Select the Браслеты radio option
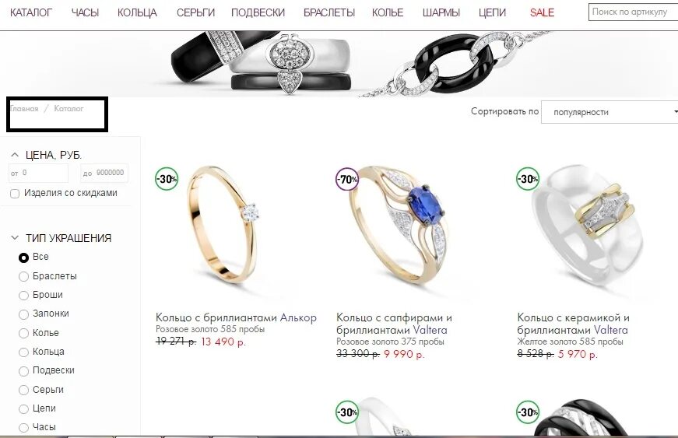The width and height of the screenshot is (678, 438). 23,276
